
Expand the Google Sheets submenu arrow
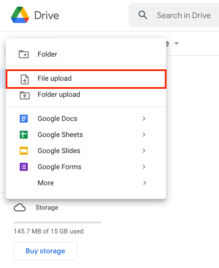point(144,135)
